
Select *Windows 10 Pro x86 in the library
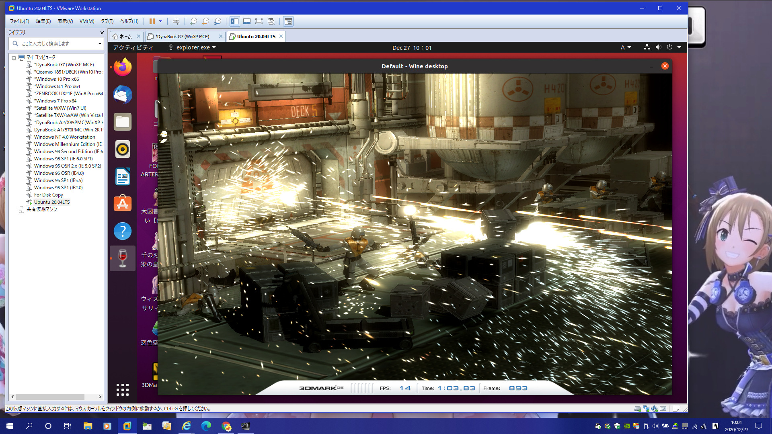(56, 79)
